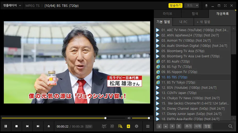Image resolution: width=238 pixels, height=133 pixels.
Task: Toggle the S/W decoder button
Action: pos(89,126)
